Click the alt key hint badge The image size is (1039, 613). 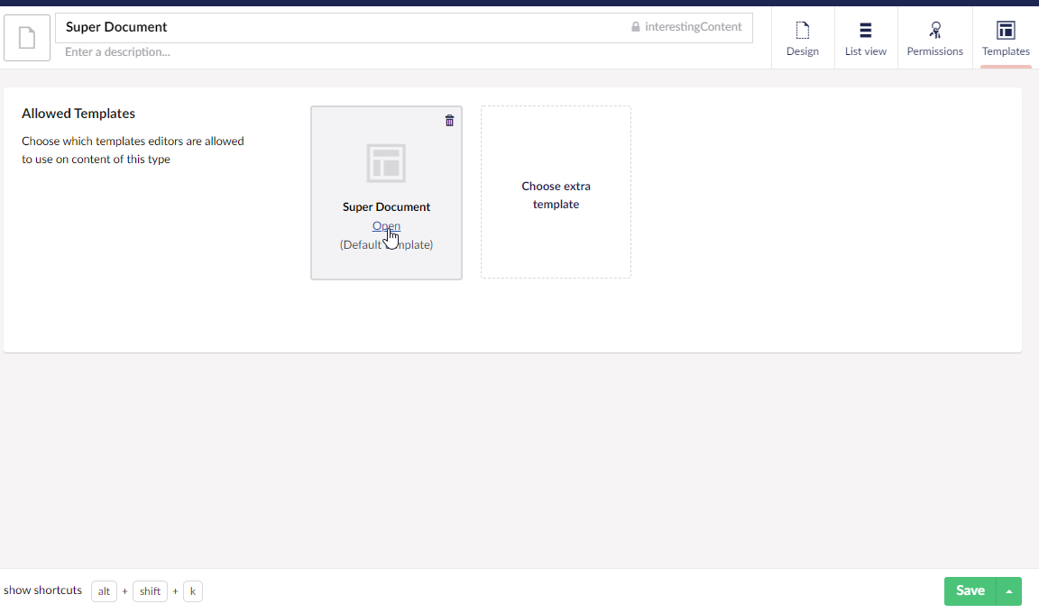pos(103,590)
